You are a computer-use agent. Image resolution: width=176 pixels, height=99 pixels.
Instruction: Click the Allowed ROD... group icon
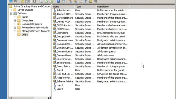coord(55,14)
